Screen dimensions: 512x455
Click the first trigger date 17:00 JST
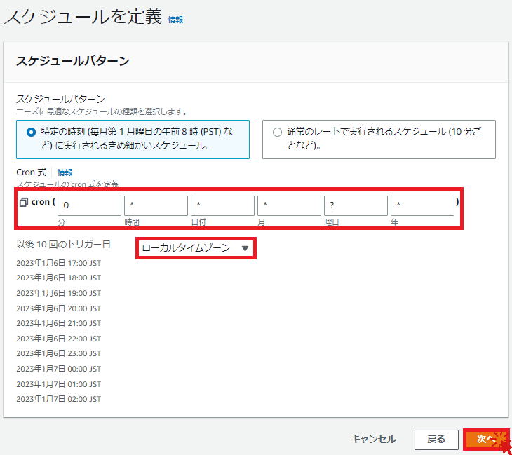coord(58,263)
